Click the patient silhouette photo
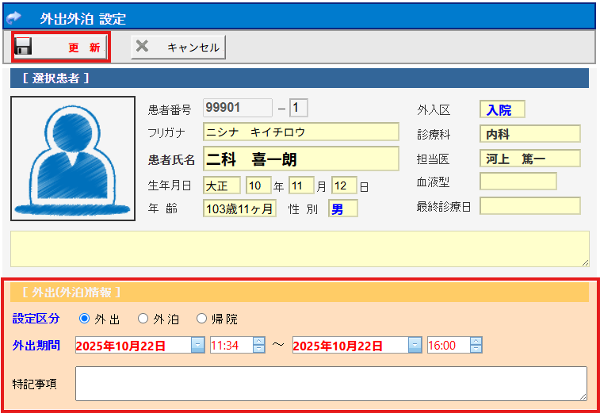The image size is (600, 413). 73,159
